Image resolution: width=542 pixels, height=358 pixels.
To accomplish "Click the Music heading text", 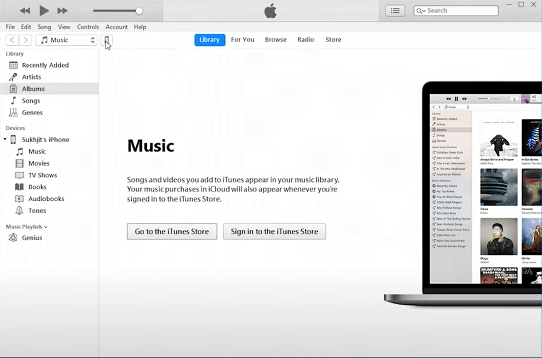I will (151, 145).
